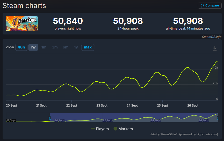
Task: Select the 48h zoom range
Action: (x=21, y=47)
